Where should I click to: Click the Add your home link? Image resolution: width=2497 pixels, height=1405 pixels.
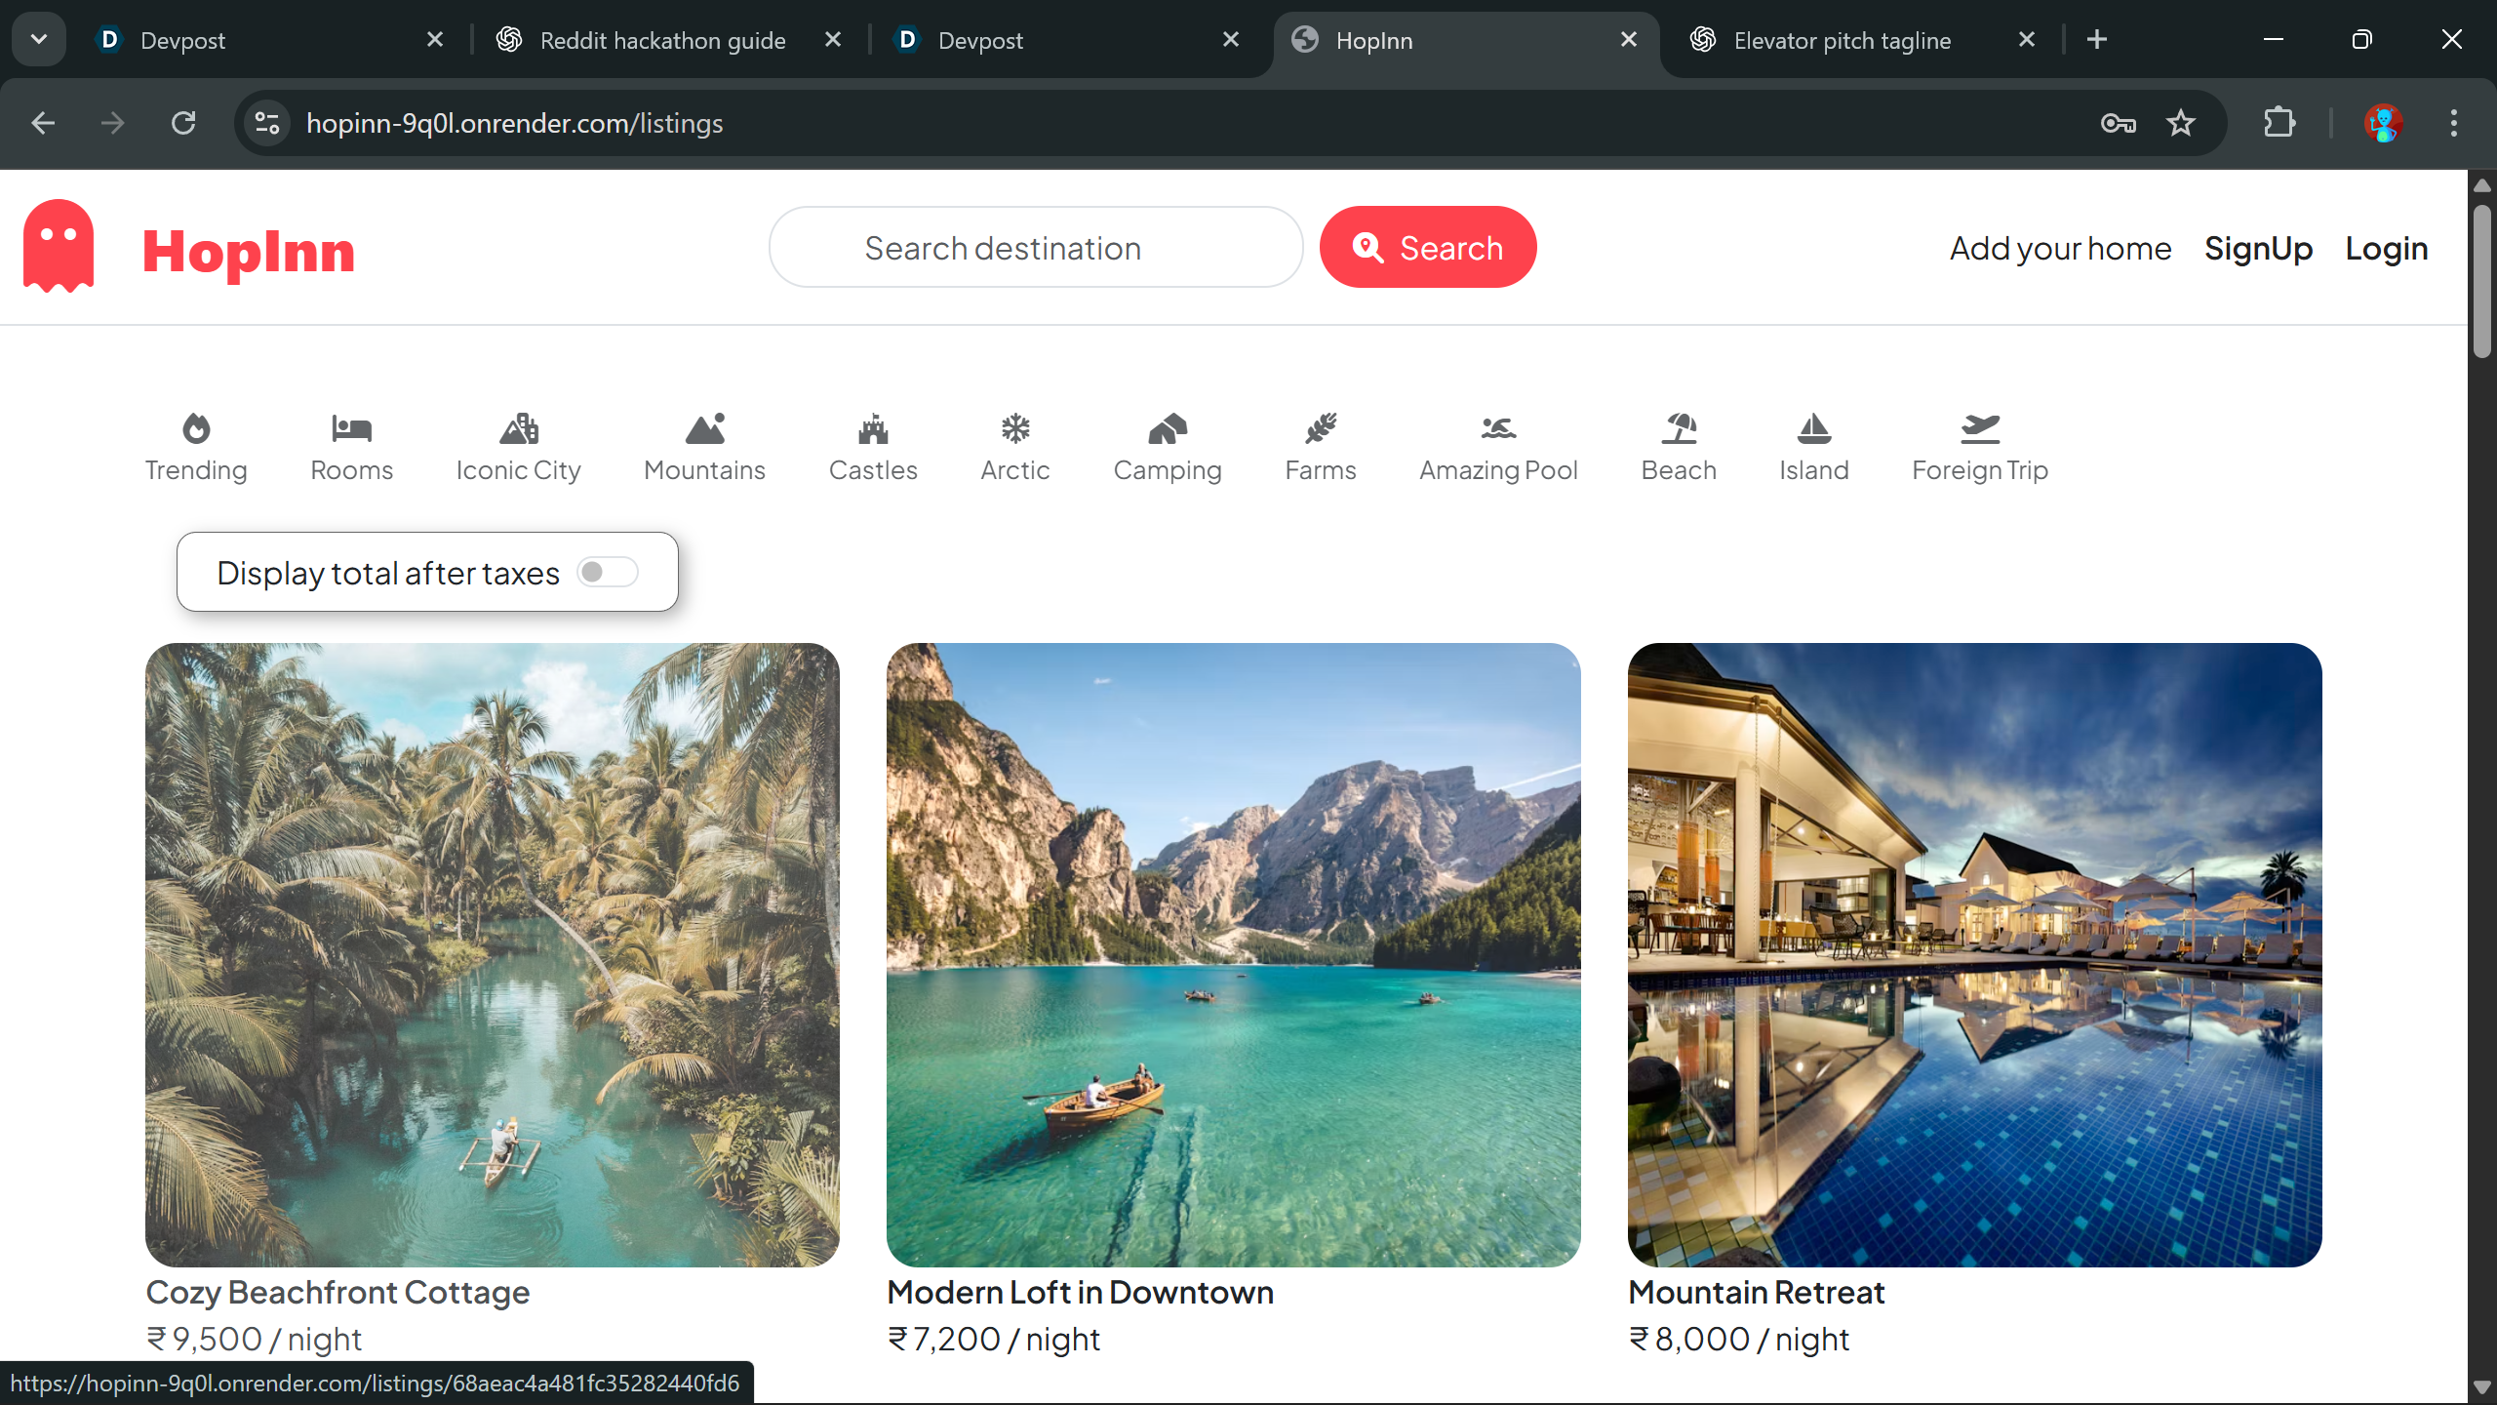[2060, 249]
